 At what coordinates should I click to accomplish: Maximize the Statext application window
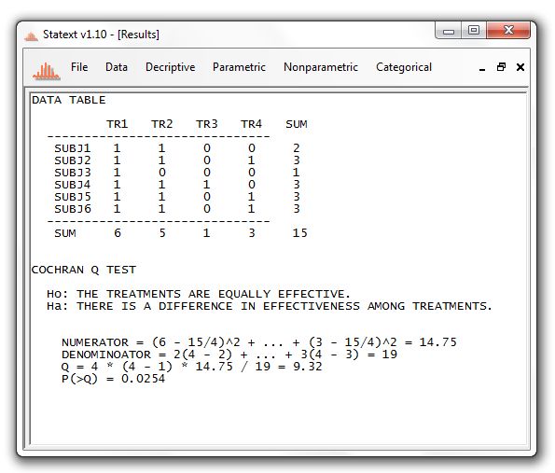(474, 31)
